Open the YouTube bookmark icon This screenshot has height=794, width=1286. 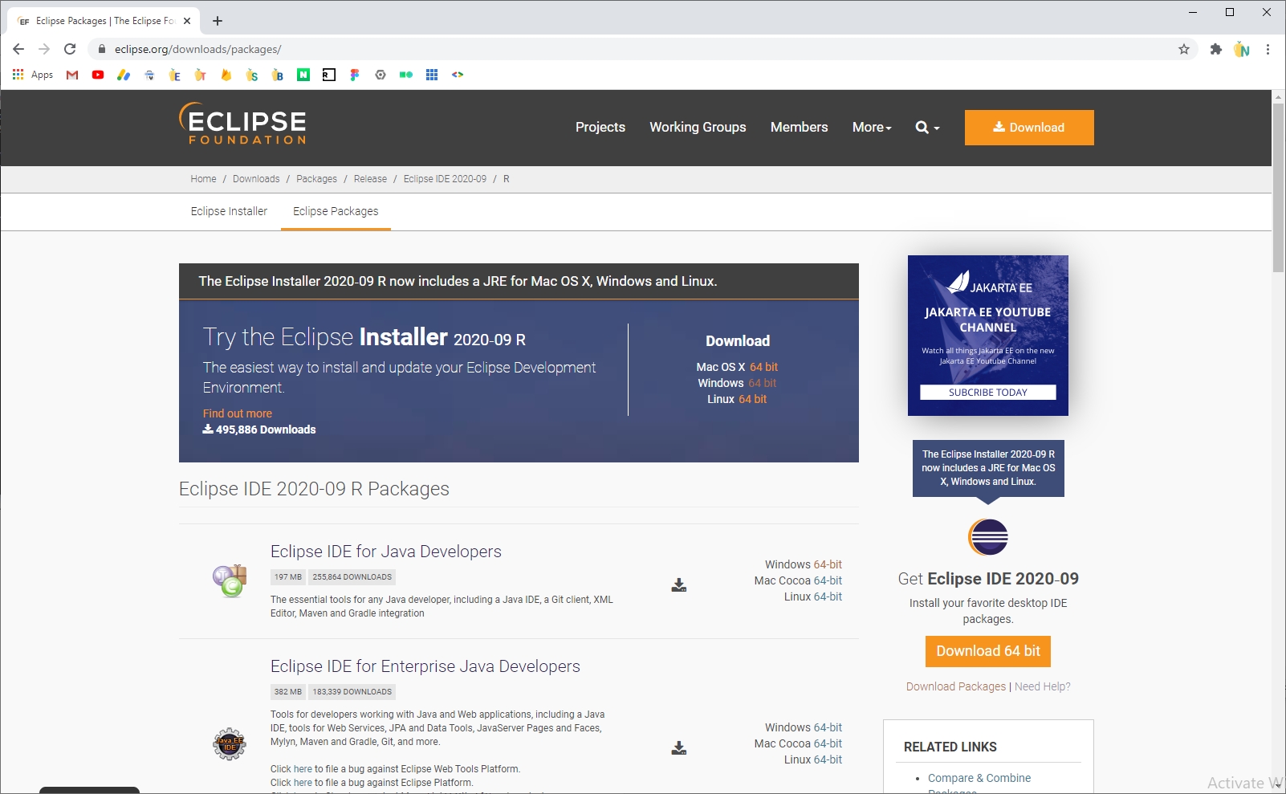pyautogui.click(x=98, y=75)
